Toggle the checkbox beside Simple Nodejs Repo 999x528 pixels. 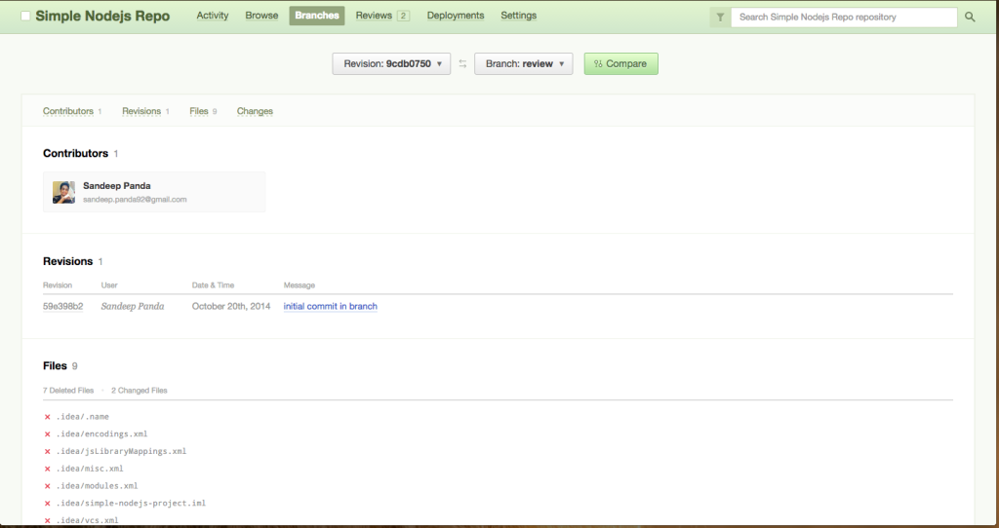[25, 17]
